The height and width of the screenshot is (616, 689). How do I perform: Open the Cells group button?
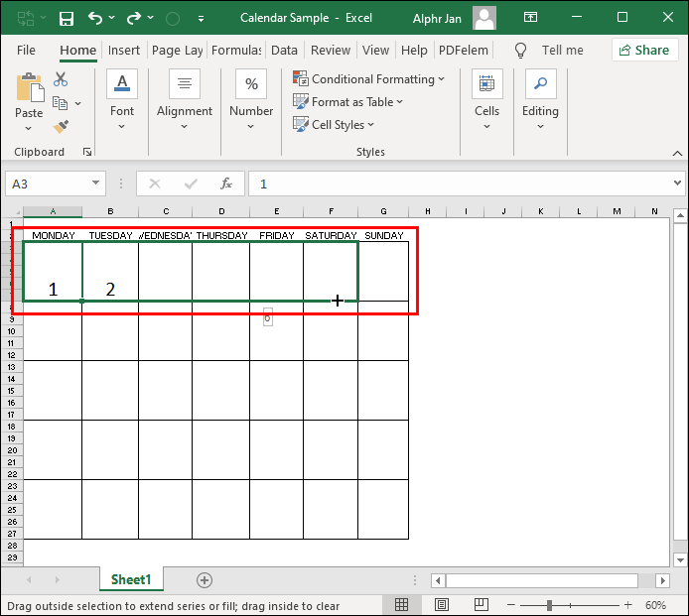tap(486, 100)
